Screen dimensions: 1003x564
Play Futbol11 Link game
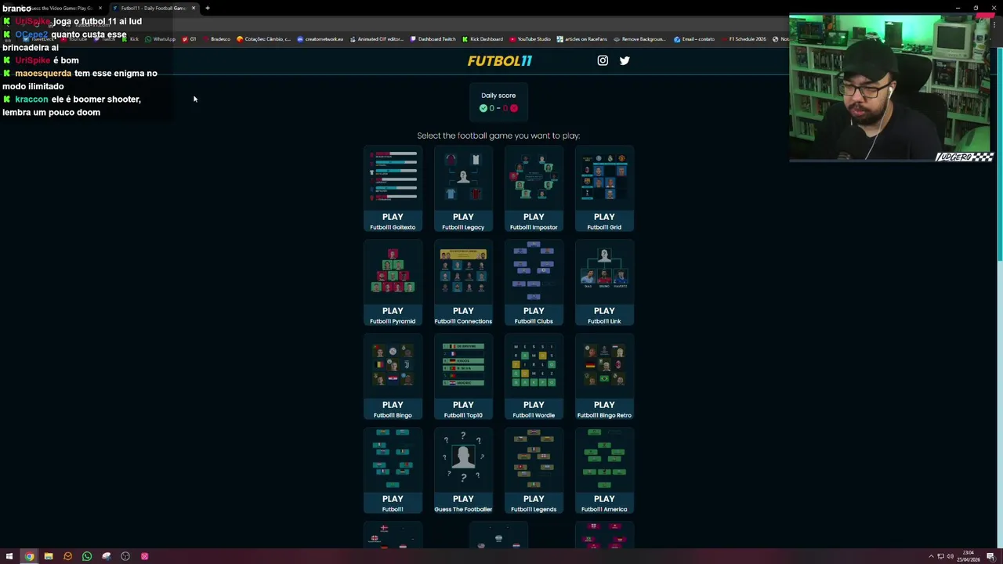click(604, 283)
